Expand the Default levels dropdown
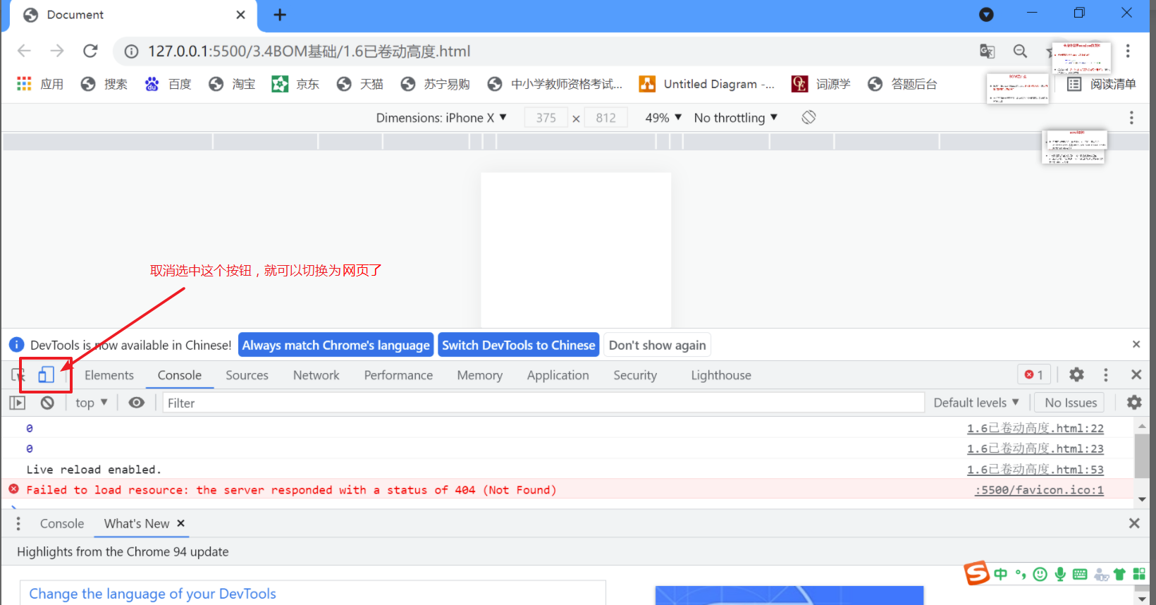The width and height of the screenshot is (1156, 605). click(x=976, y=403)
